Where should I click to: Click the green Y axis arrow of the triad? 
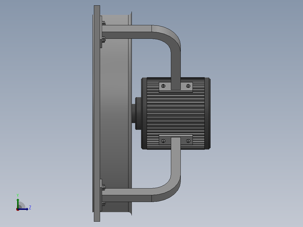point(18,203)
